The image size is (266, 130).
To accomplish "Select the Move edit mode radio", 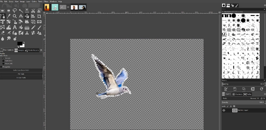I will [x=3, y=63].
